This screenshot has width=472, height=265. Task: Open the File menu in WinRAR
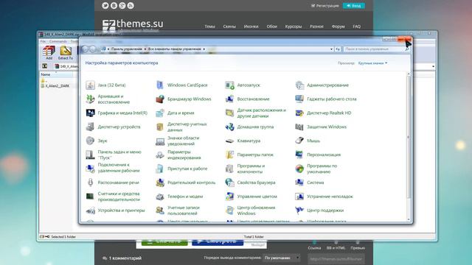click(x=43, y=41)
